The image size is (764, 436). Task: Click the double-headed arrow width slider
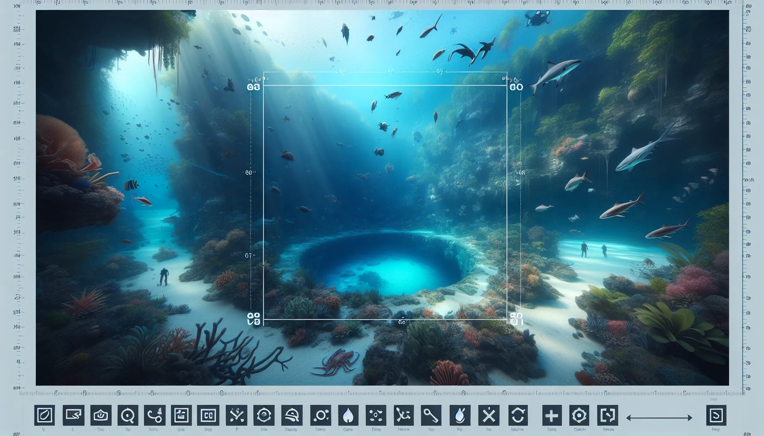click(659, 418)
